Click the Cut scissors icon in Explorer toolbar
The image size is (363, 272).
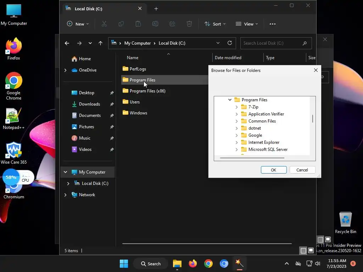tap(104, 24)
